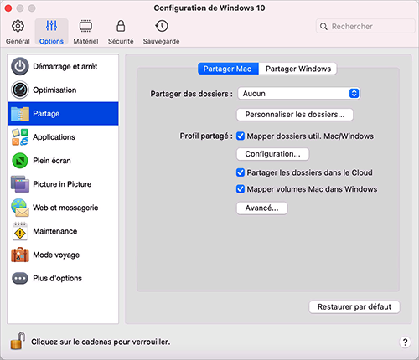Select the Picture in Picture label
The width and height of the screenshot is (419, 360).
pos(62,184)
